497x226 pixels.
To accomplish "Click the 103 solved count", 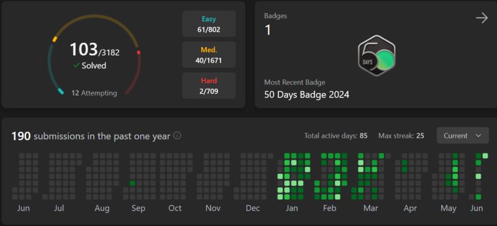I will tap(84, 50).
